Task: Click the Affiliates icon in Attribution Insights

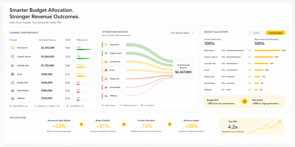Action: tap(106, 96)
